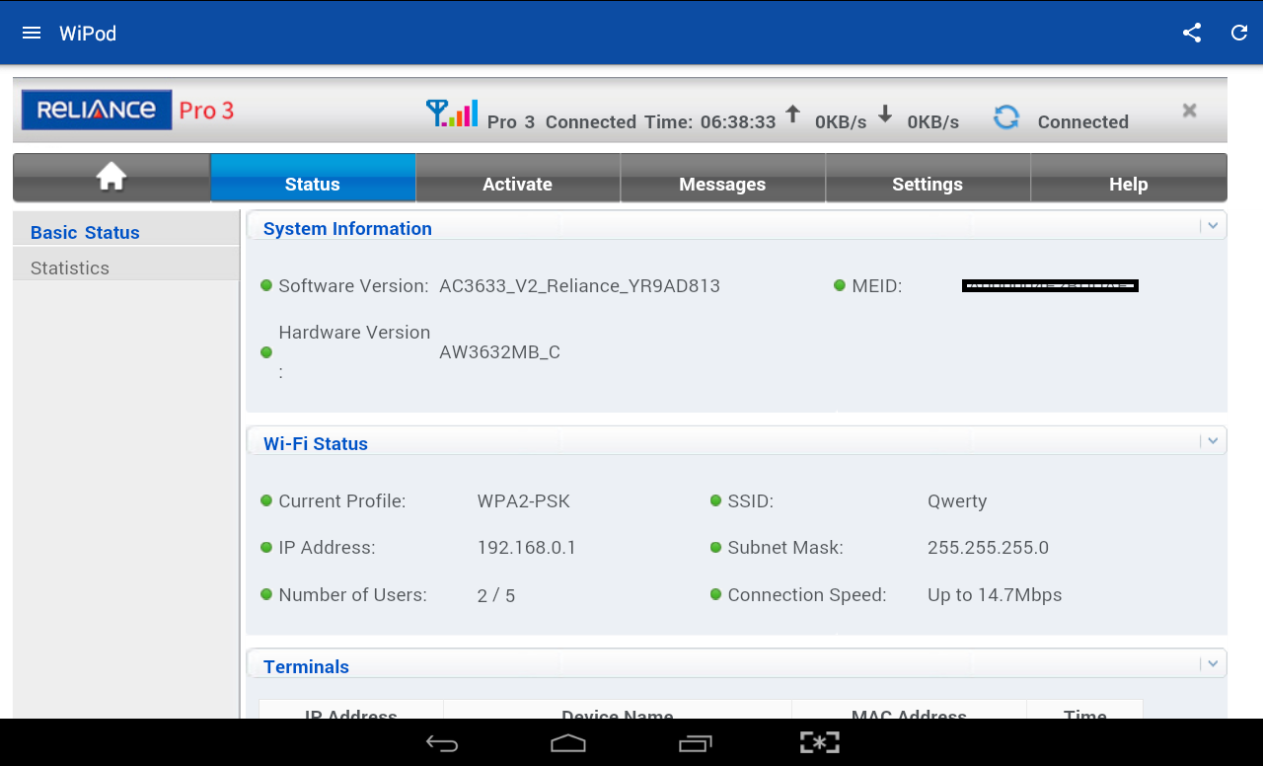Click the System Information heading
This screenshot has height=766, width=1263.
pos(347,228)
